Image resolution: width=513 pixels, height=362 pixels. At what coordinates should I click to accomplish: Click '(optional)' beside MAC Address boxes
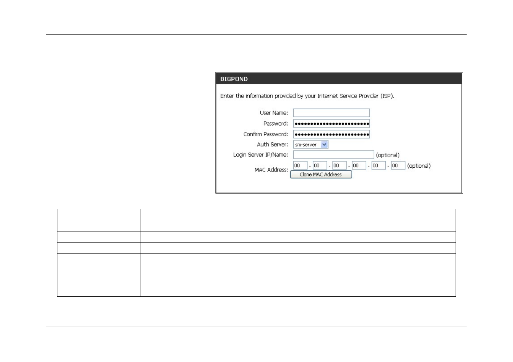tap(419, 166)
